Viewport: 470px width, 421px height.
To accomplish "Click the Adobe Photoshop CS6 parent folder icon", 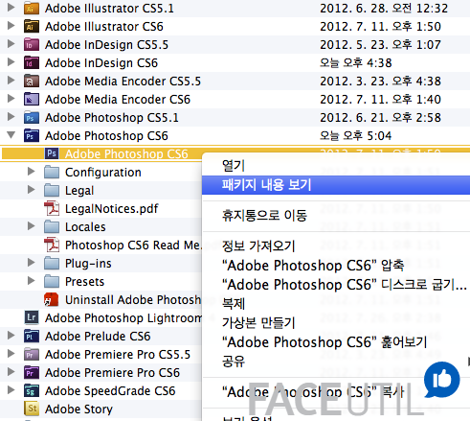I will (x=32, y=136).
